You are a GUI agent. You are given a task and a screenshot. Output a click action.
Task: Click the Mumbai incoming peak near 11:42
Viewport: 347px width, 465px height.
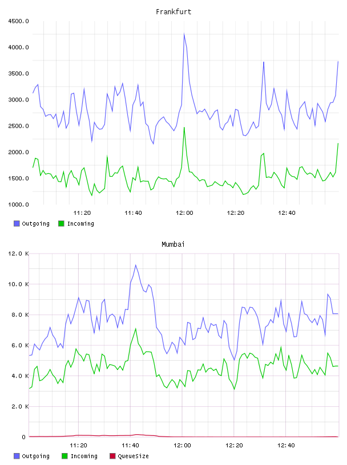tap(135, 329)
